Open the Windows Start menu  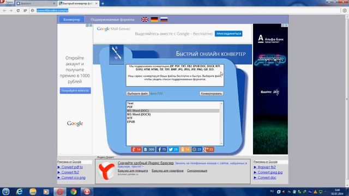pos(6,192)
